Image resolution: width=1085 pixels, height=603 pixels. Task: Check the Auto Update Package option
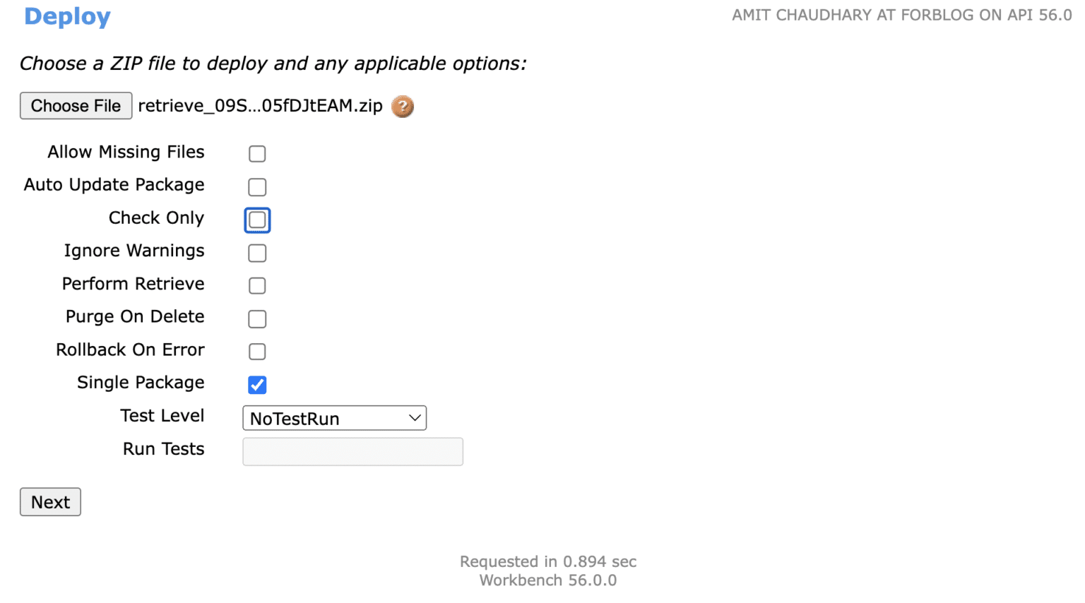pyautogui.click(x=257, y=186)
